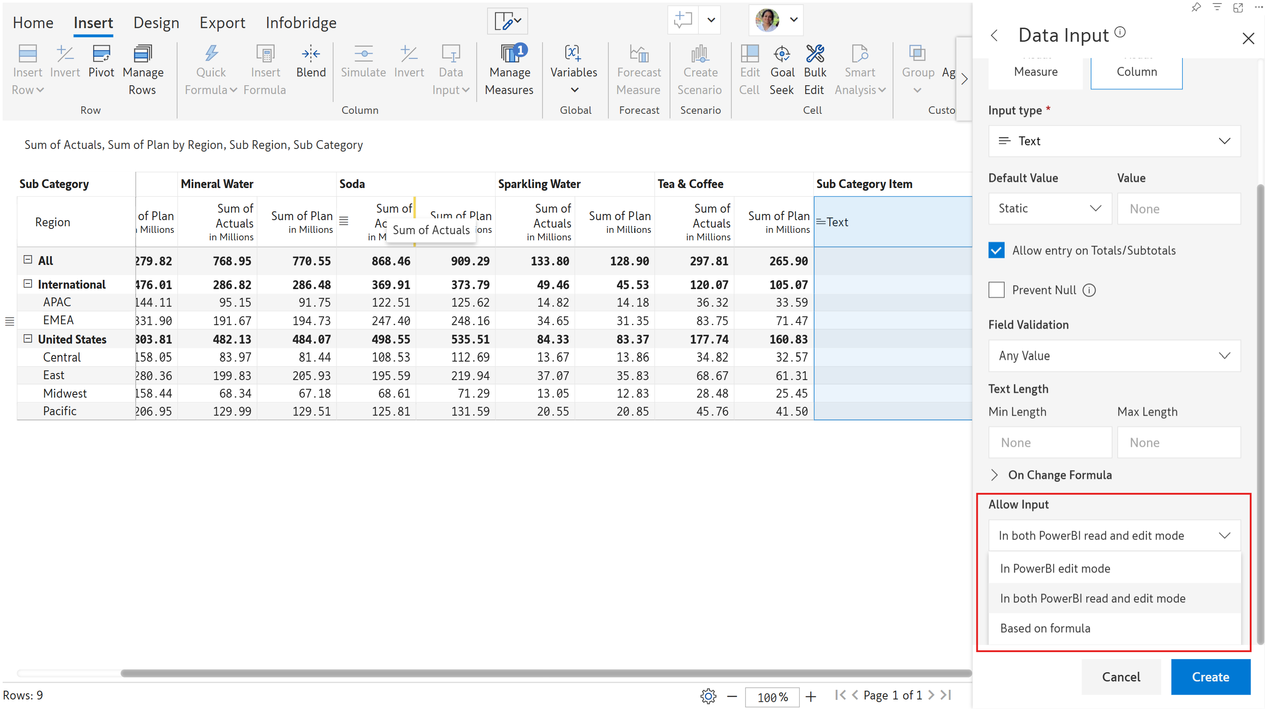Collapse the United States row group
1266x710 pixels.
pos(28,339)
